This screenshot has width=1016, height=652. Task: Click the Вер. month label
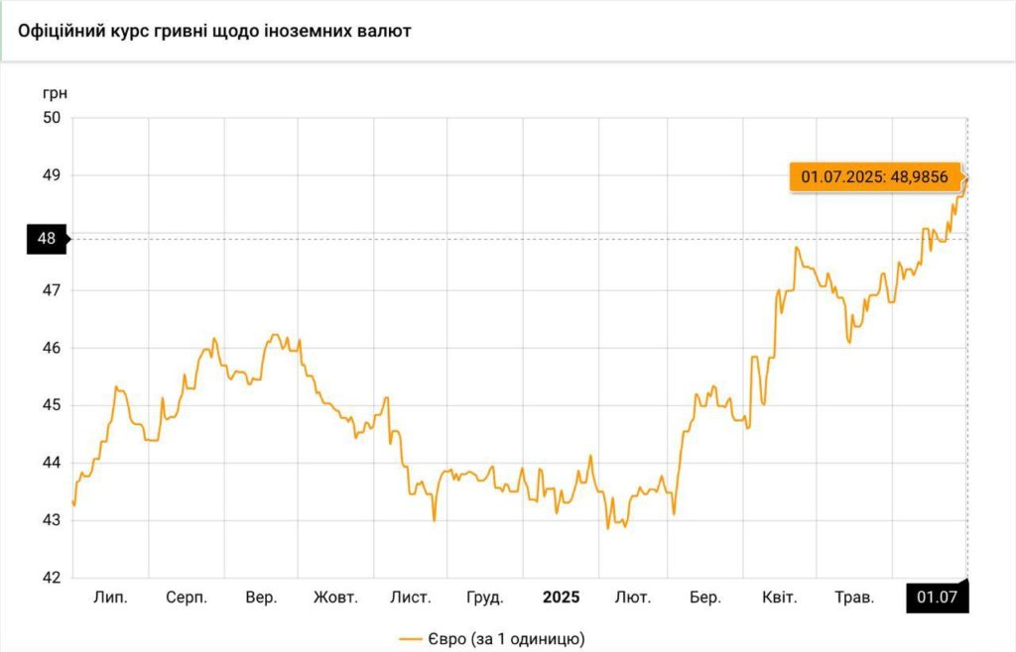click(261, 598)
